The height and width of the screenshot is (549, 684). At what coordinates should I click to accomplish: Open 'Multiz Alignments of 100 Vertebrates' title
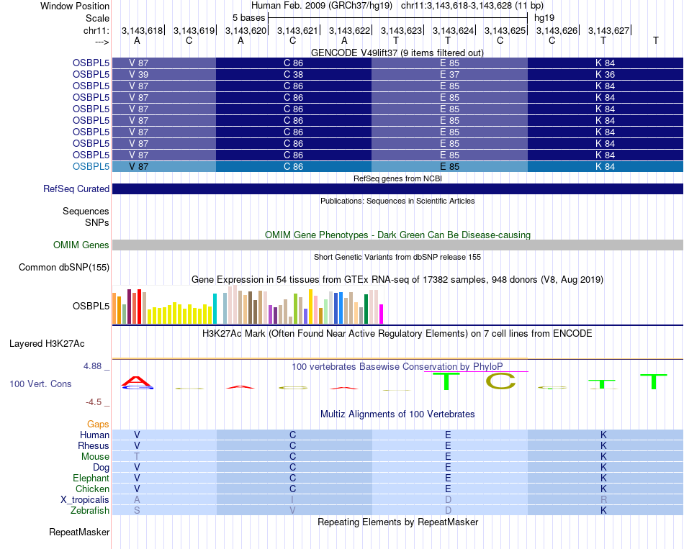click(x=397, y=414)
